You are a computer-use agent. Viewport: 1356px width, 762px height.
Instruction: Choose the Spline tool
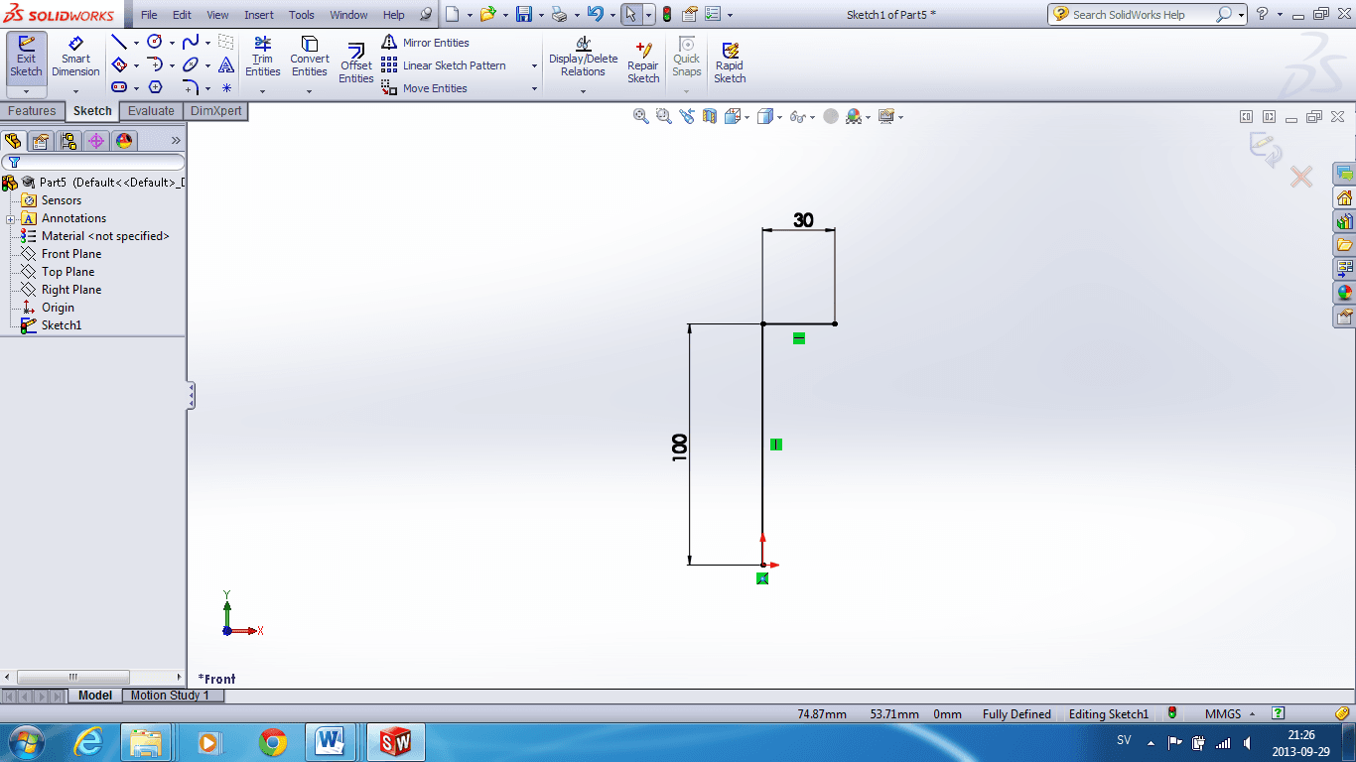[191, 42]
